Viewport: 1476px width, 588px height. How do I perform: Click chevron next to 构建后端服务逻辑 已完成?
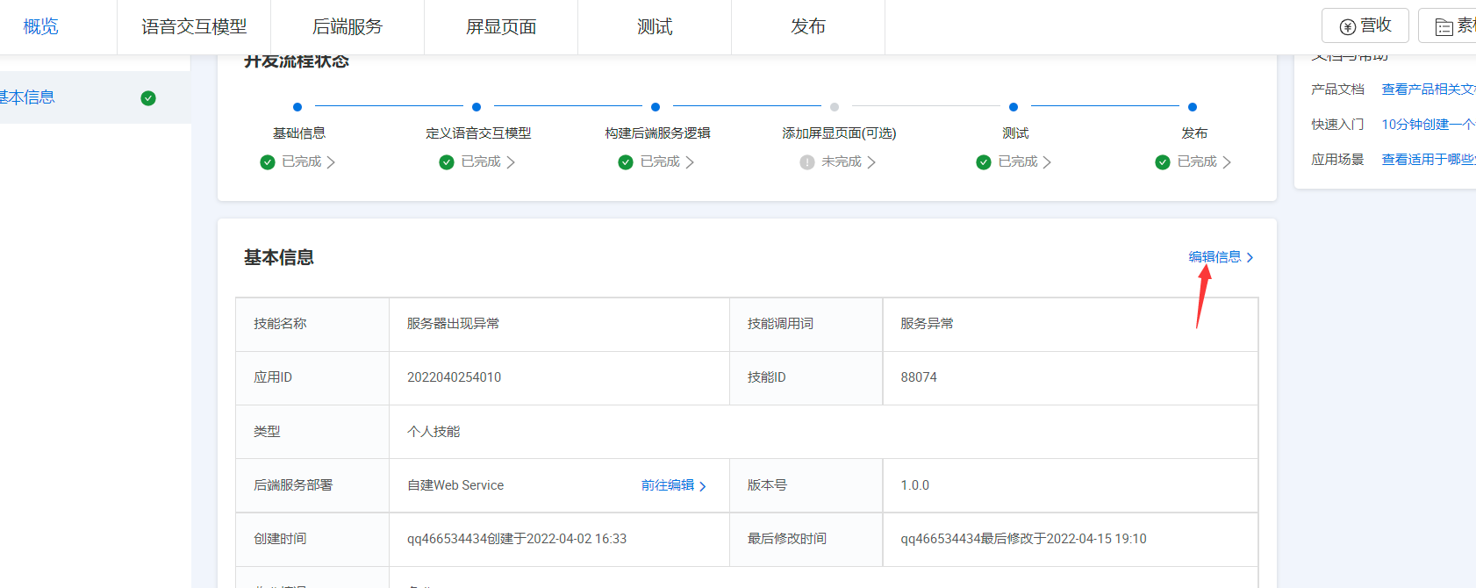point(690,162)
